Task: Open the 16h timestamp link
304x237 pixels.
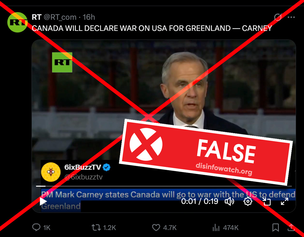Action: tap(89, 17)
